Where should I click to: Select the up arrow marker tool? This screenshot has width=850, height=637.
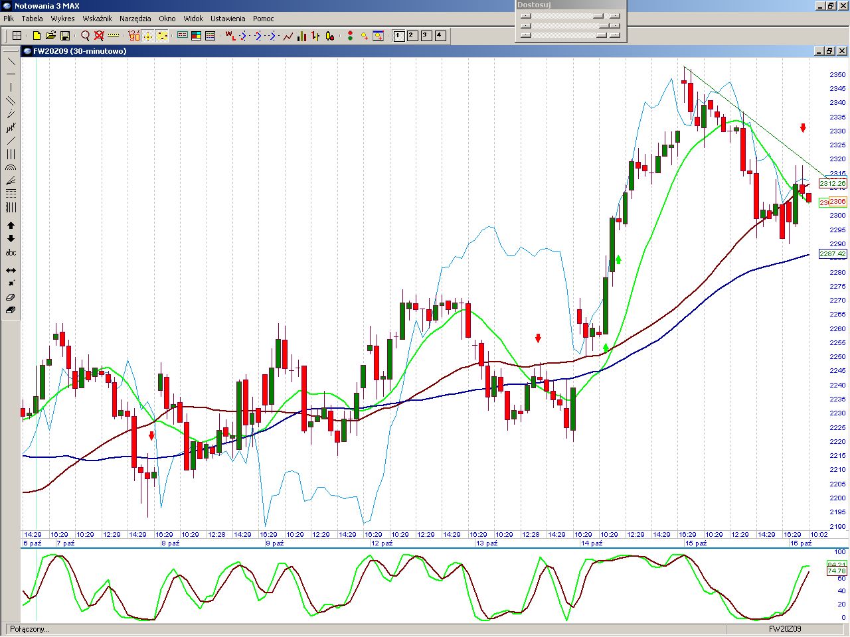click(11, 226)
